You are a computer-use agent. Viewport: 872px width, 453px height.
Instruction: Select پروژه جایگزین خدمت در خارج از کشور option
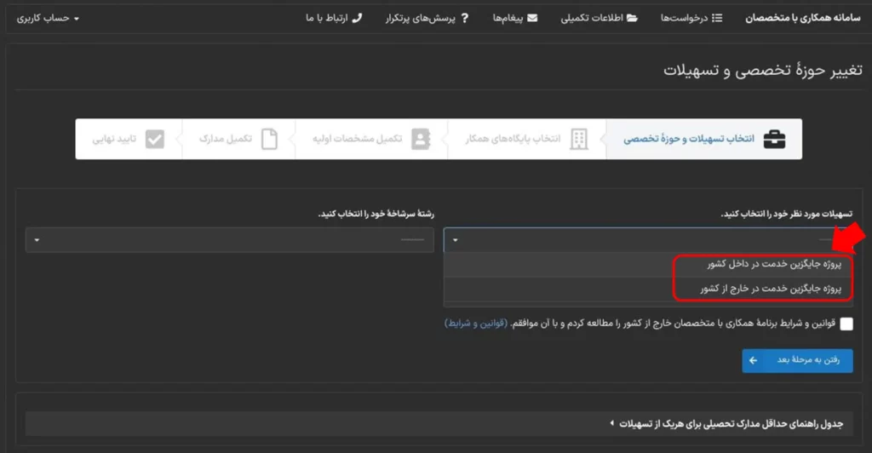pos(648,289)
